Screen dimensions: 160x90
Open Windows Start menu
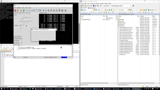coord(1,89)
